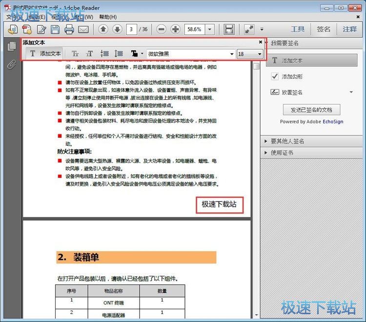The width and height of the screenshot is (366, 322).
Task: Show page thumbnails panel in left sidebar
Action: tap(12, 46)
